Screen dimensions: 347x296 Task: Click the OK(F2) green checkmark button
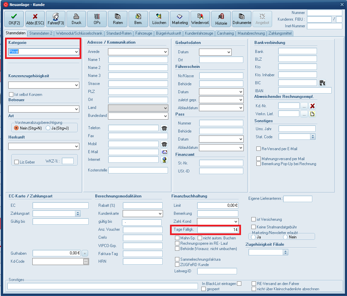tap(14, 19)
